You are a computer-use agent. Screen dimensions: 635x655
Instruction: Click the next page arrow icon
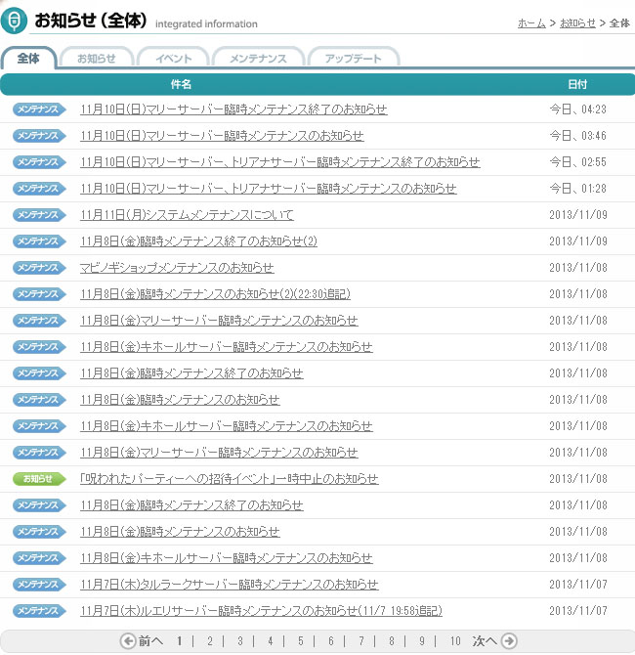509,640
